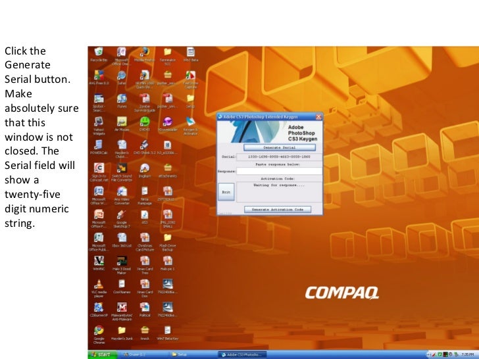Close the Keygen window
This screenshot has height=359, width=479.
318,116
